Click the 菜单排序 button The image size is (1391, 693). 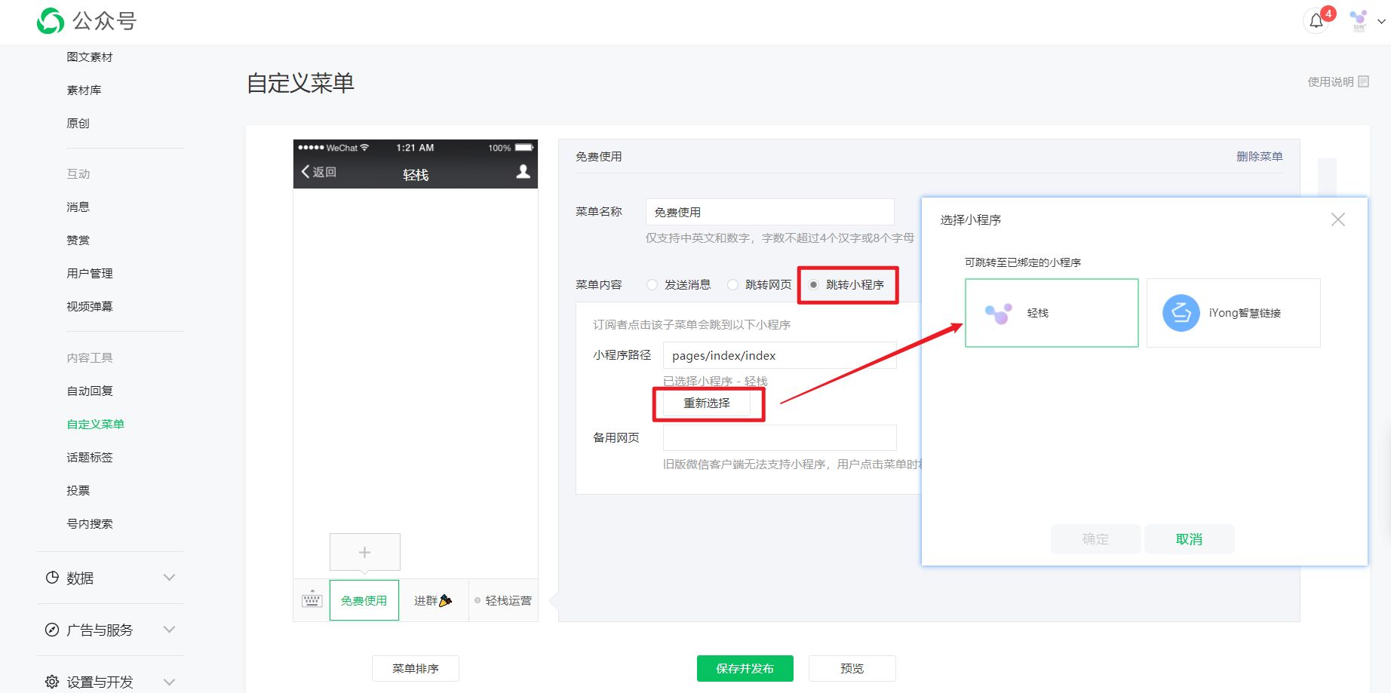(415, 668)
